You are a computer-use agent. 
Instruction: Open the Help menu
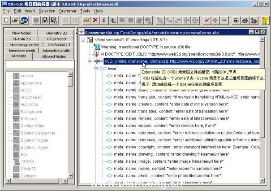pos(99,11)
